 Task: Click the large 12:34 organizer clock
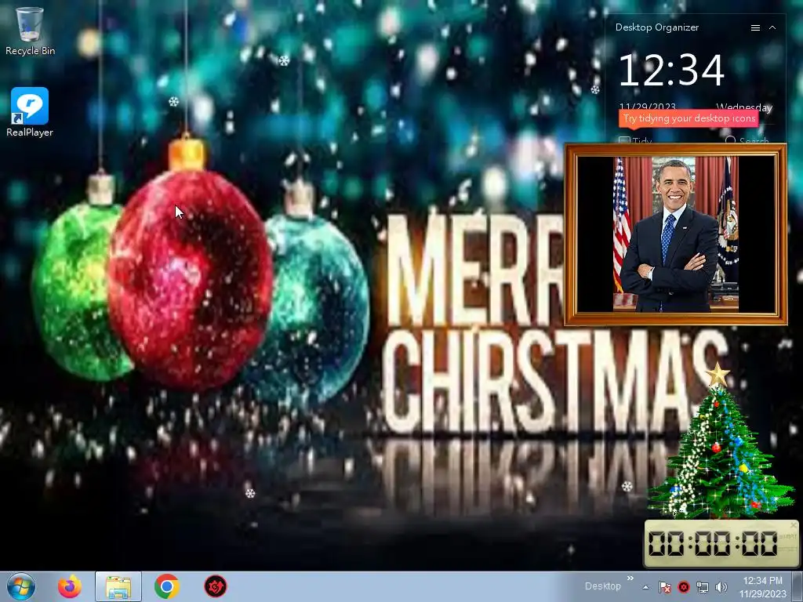(671, 70)
